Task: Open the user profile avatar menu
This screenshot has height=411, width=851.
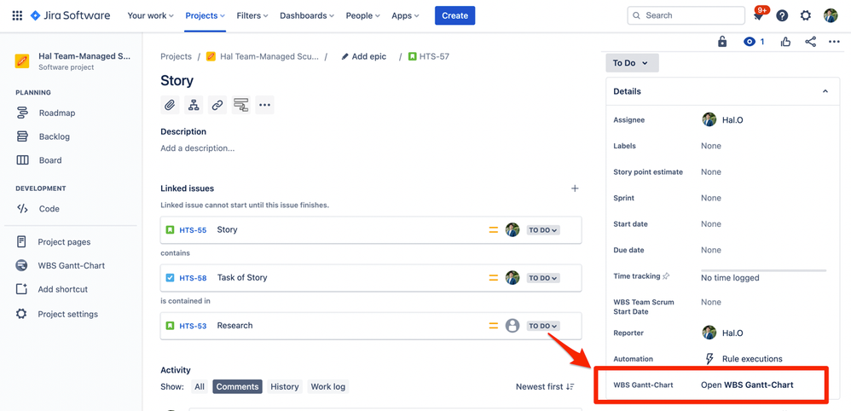Action: point(831,15)
